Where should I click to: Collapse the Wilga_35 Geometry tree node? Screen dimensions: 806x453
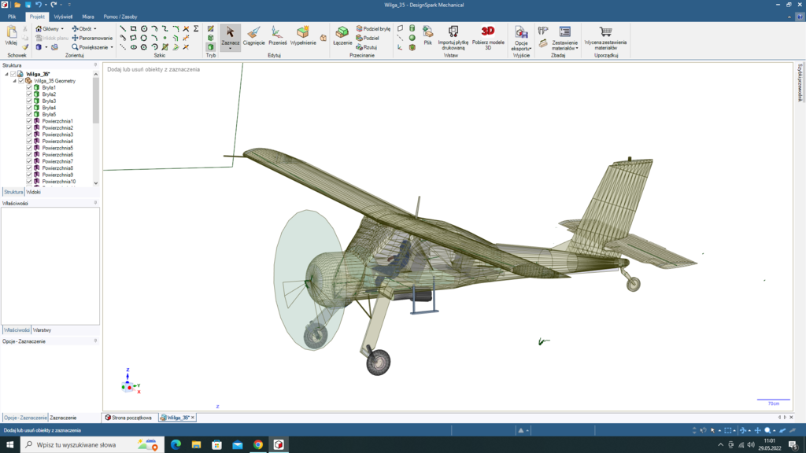click(x=14, y=80)
